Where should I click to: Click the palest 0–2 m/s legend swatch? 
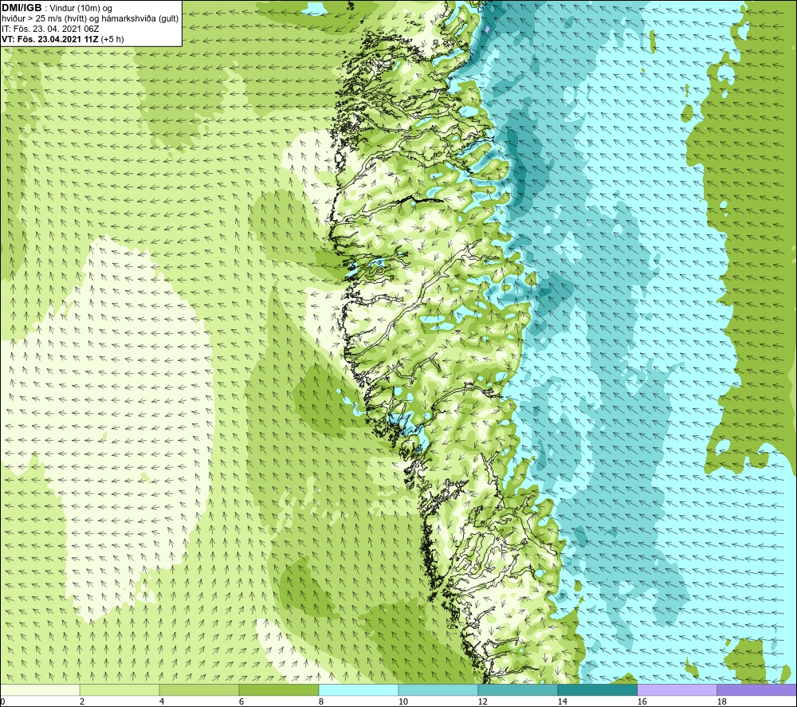(40, 690)
